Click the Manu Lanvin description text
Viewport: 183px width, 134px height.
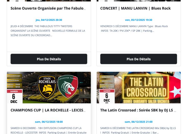(x=134, y=29)
